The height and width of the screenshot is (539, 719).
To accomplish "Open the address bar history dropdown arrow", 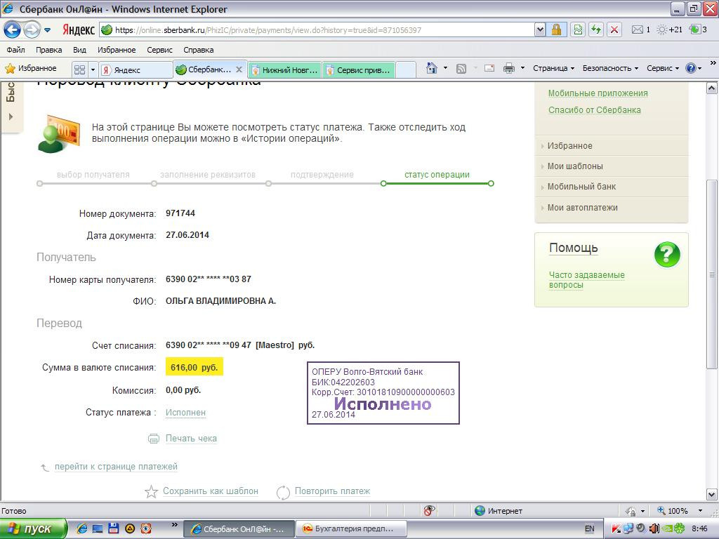I will [x=540, y=30].
